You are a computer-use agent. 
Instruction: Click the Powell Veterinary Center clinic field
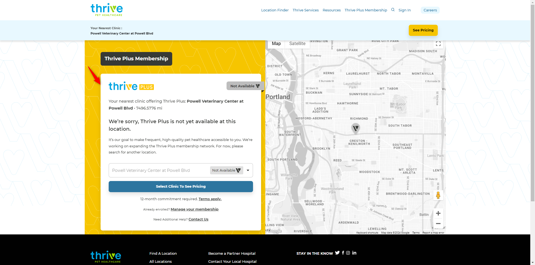click(x=181, y=170)
